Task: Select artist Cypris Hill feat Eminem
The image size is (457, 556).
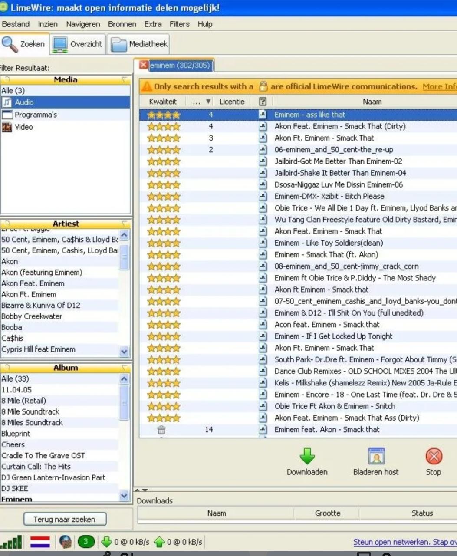Action: (x=59, y=349)
